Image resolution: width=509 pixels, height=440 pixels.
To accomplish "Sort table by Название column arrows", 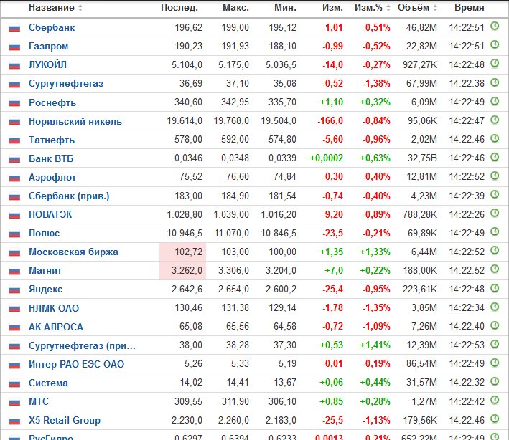I will coord(80,8).
